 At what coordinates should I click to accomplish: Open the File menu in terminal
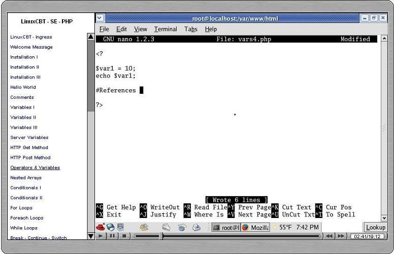click(104, 29)
